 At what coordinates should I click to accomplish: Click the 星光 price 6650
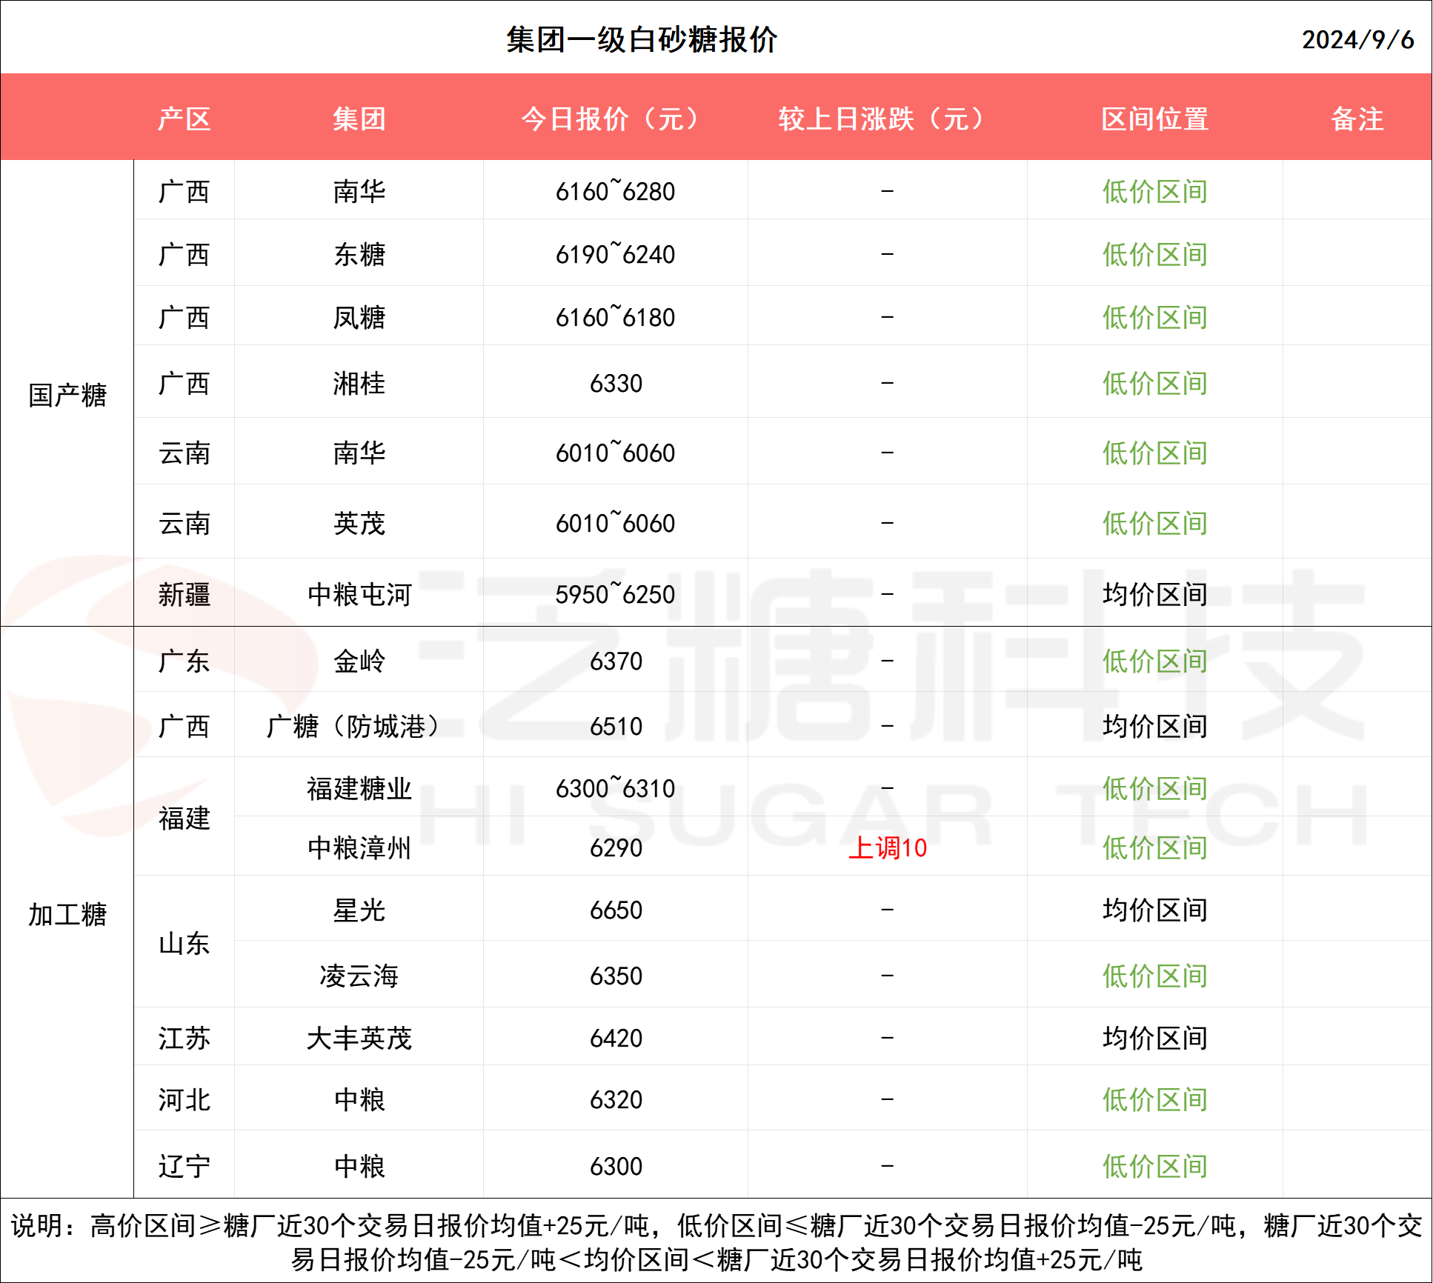615,910
